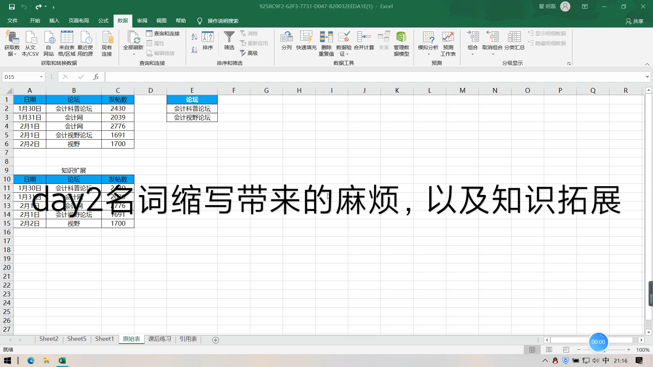653x367 pixels.
Task: Open the File (文件) tab
Action: click(x=13, y=21)
